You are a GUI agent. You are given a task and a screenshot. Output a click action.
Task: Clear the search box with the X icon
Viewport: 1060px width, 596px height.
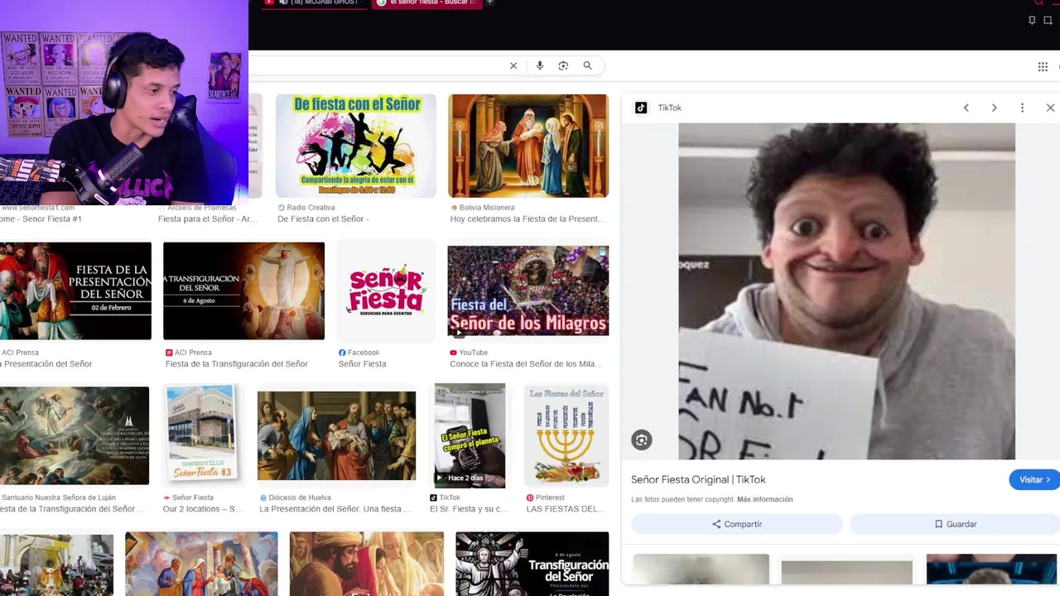tap(513, 65)
